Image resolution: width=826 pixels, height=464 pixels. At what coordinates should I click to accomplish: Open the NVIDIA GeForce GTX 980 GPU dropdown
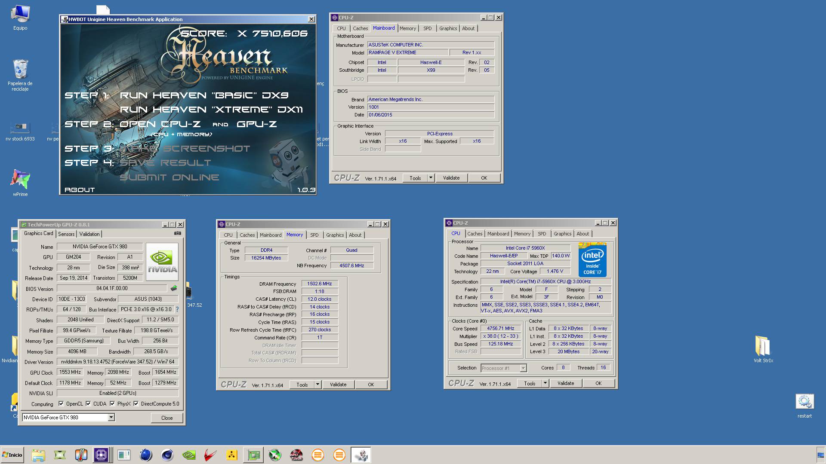(x=111, y=417)
